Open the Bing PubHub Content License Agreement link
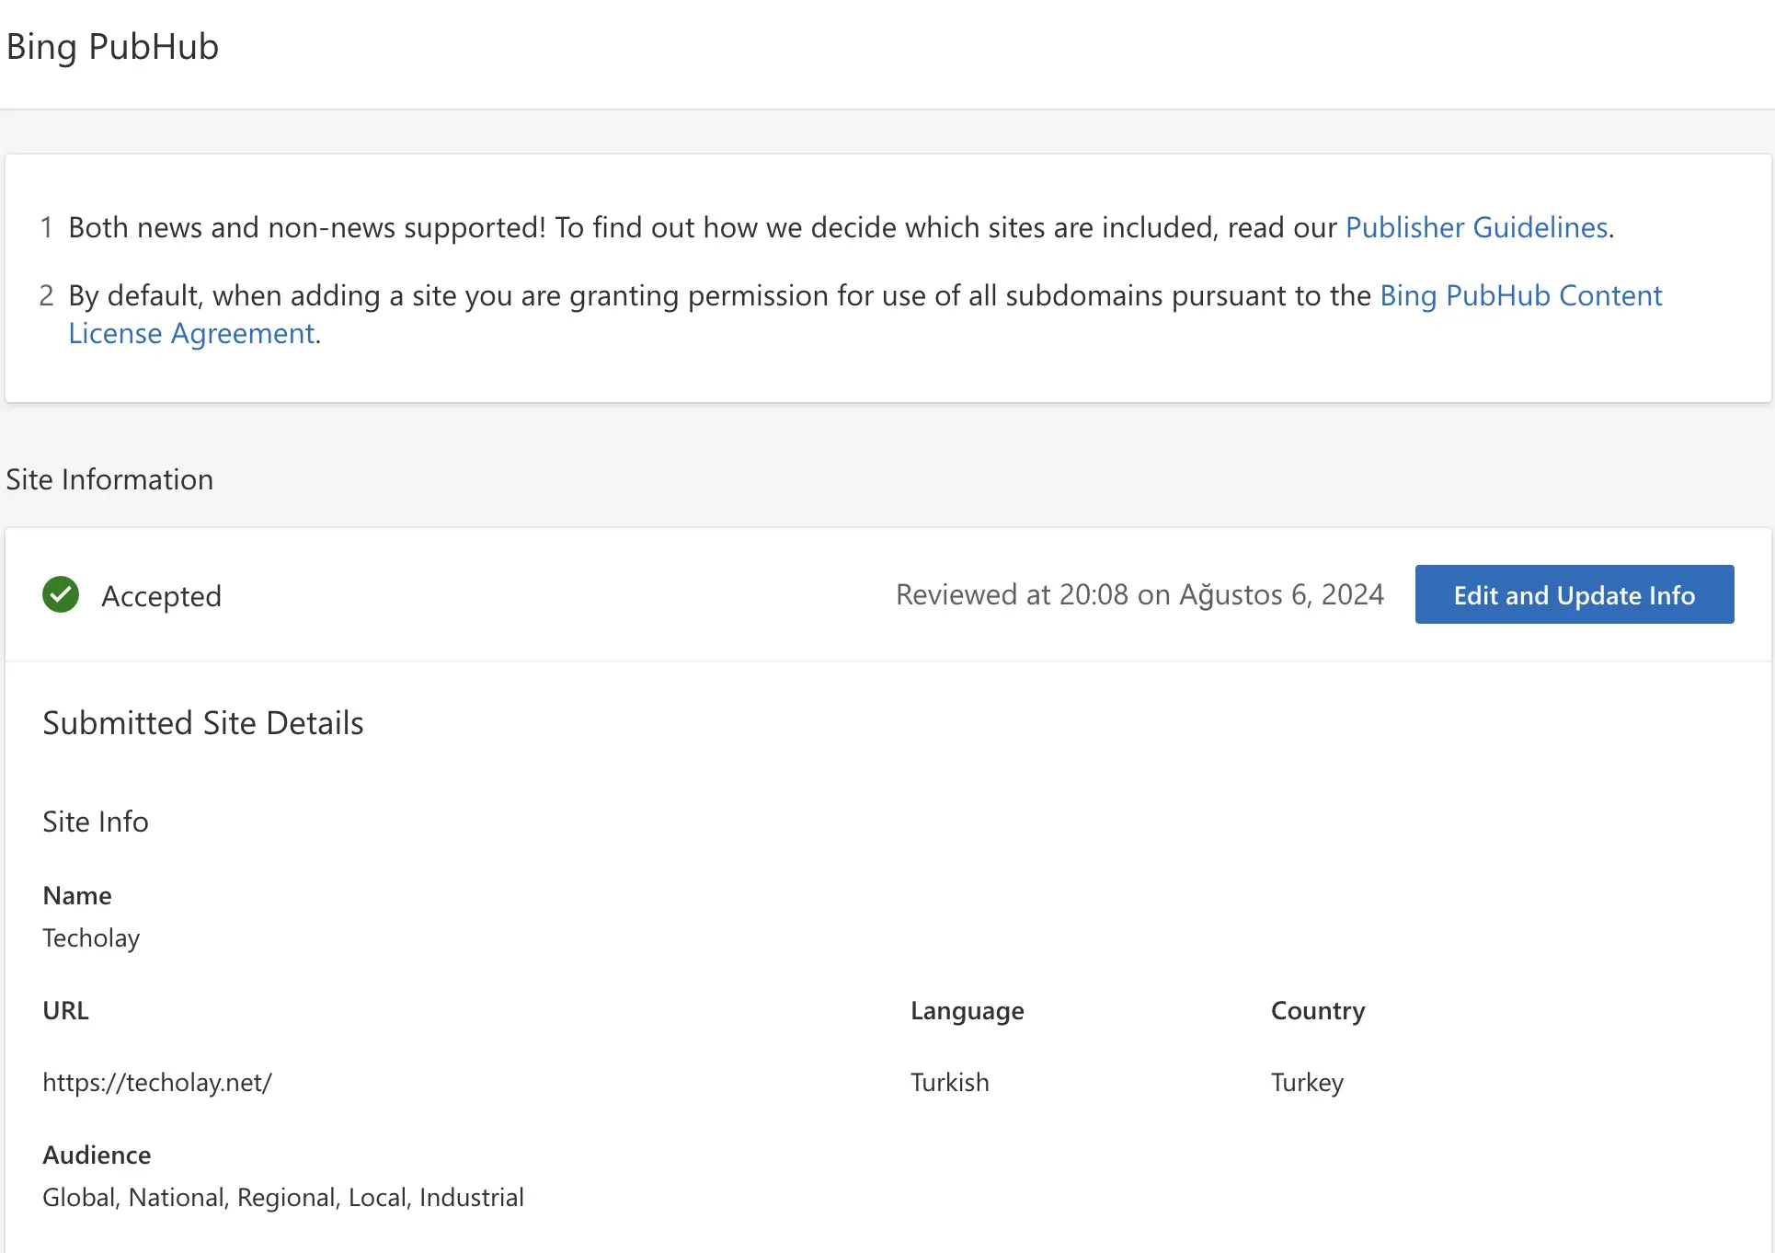The height and width of the screenshot is (1253, 1775). (x=1520, y=295)
